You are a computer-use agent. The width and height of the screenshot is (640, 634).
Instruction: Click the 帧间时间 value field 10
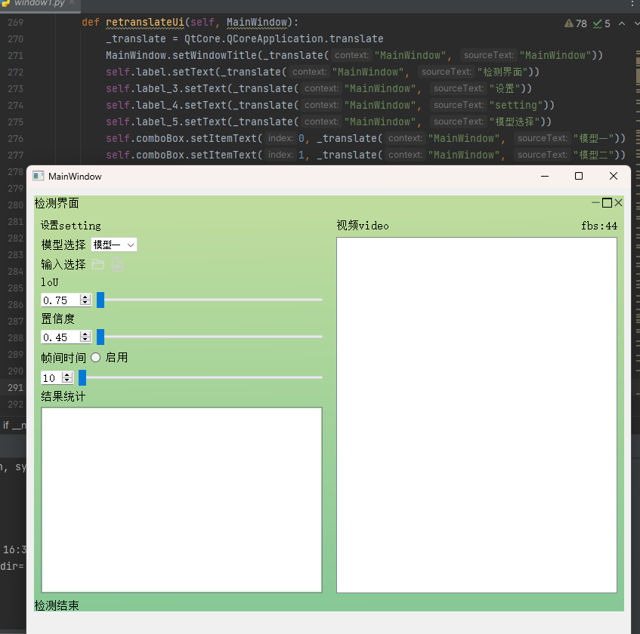point(51,378)
